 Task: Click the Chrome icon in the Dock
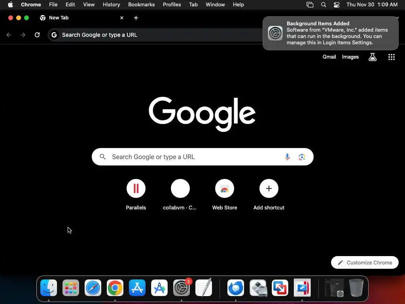[115, 288]
